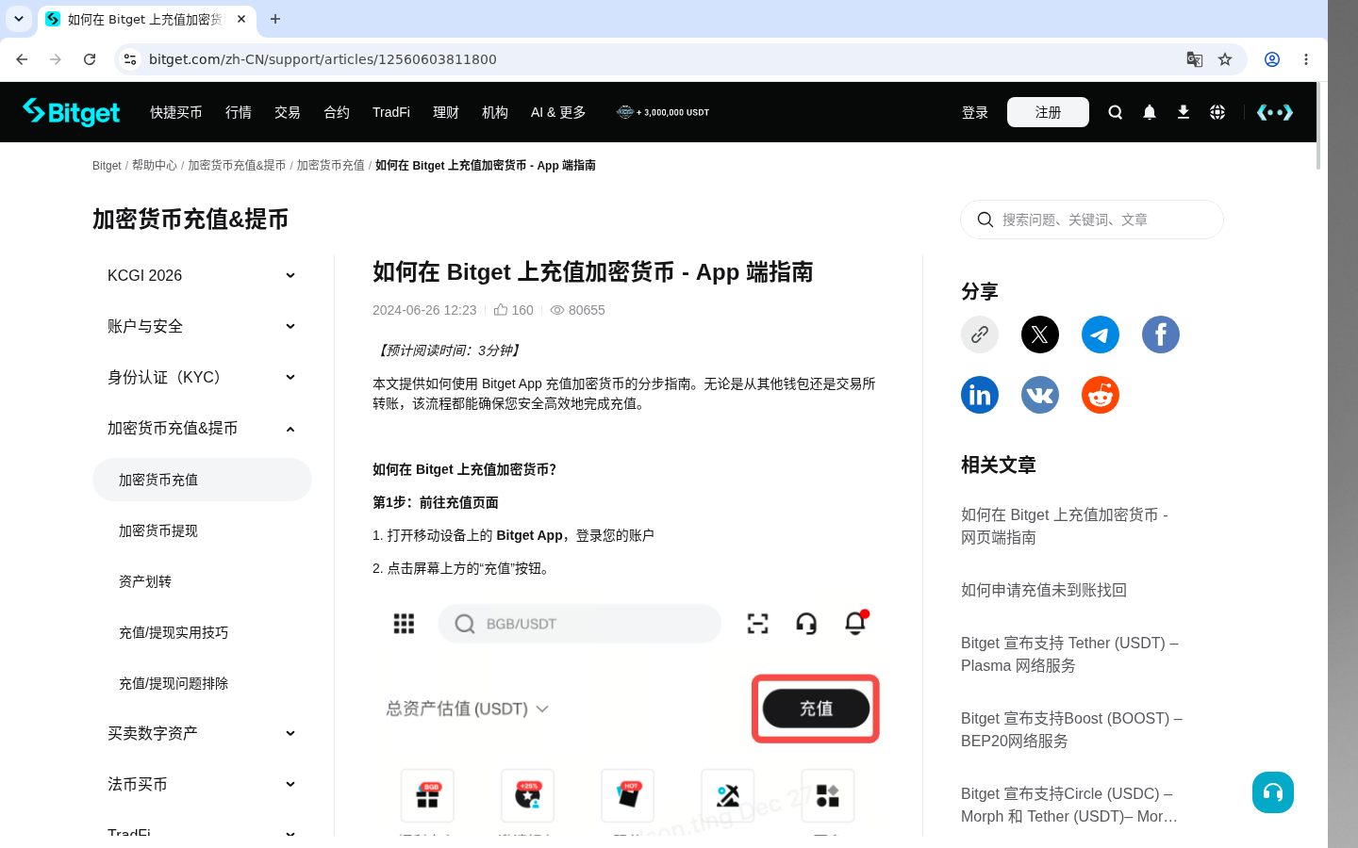Select 充值/提现问题排除 in sidebar
1358x848 pixels.
tap(202, 683)
